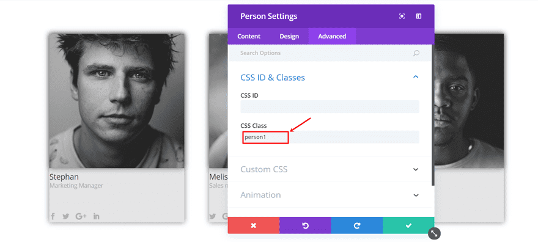Click the CSS Class field containing person1
538x242 pixels.
[330, 137]
